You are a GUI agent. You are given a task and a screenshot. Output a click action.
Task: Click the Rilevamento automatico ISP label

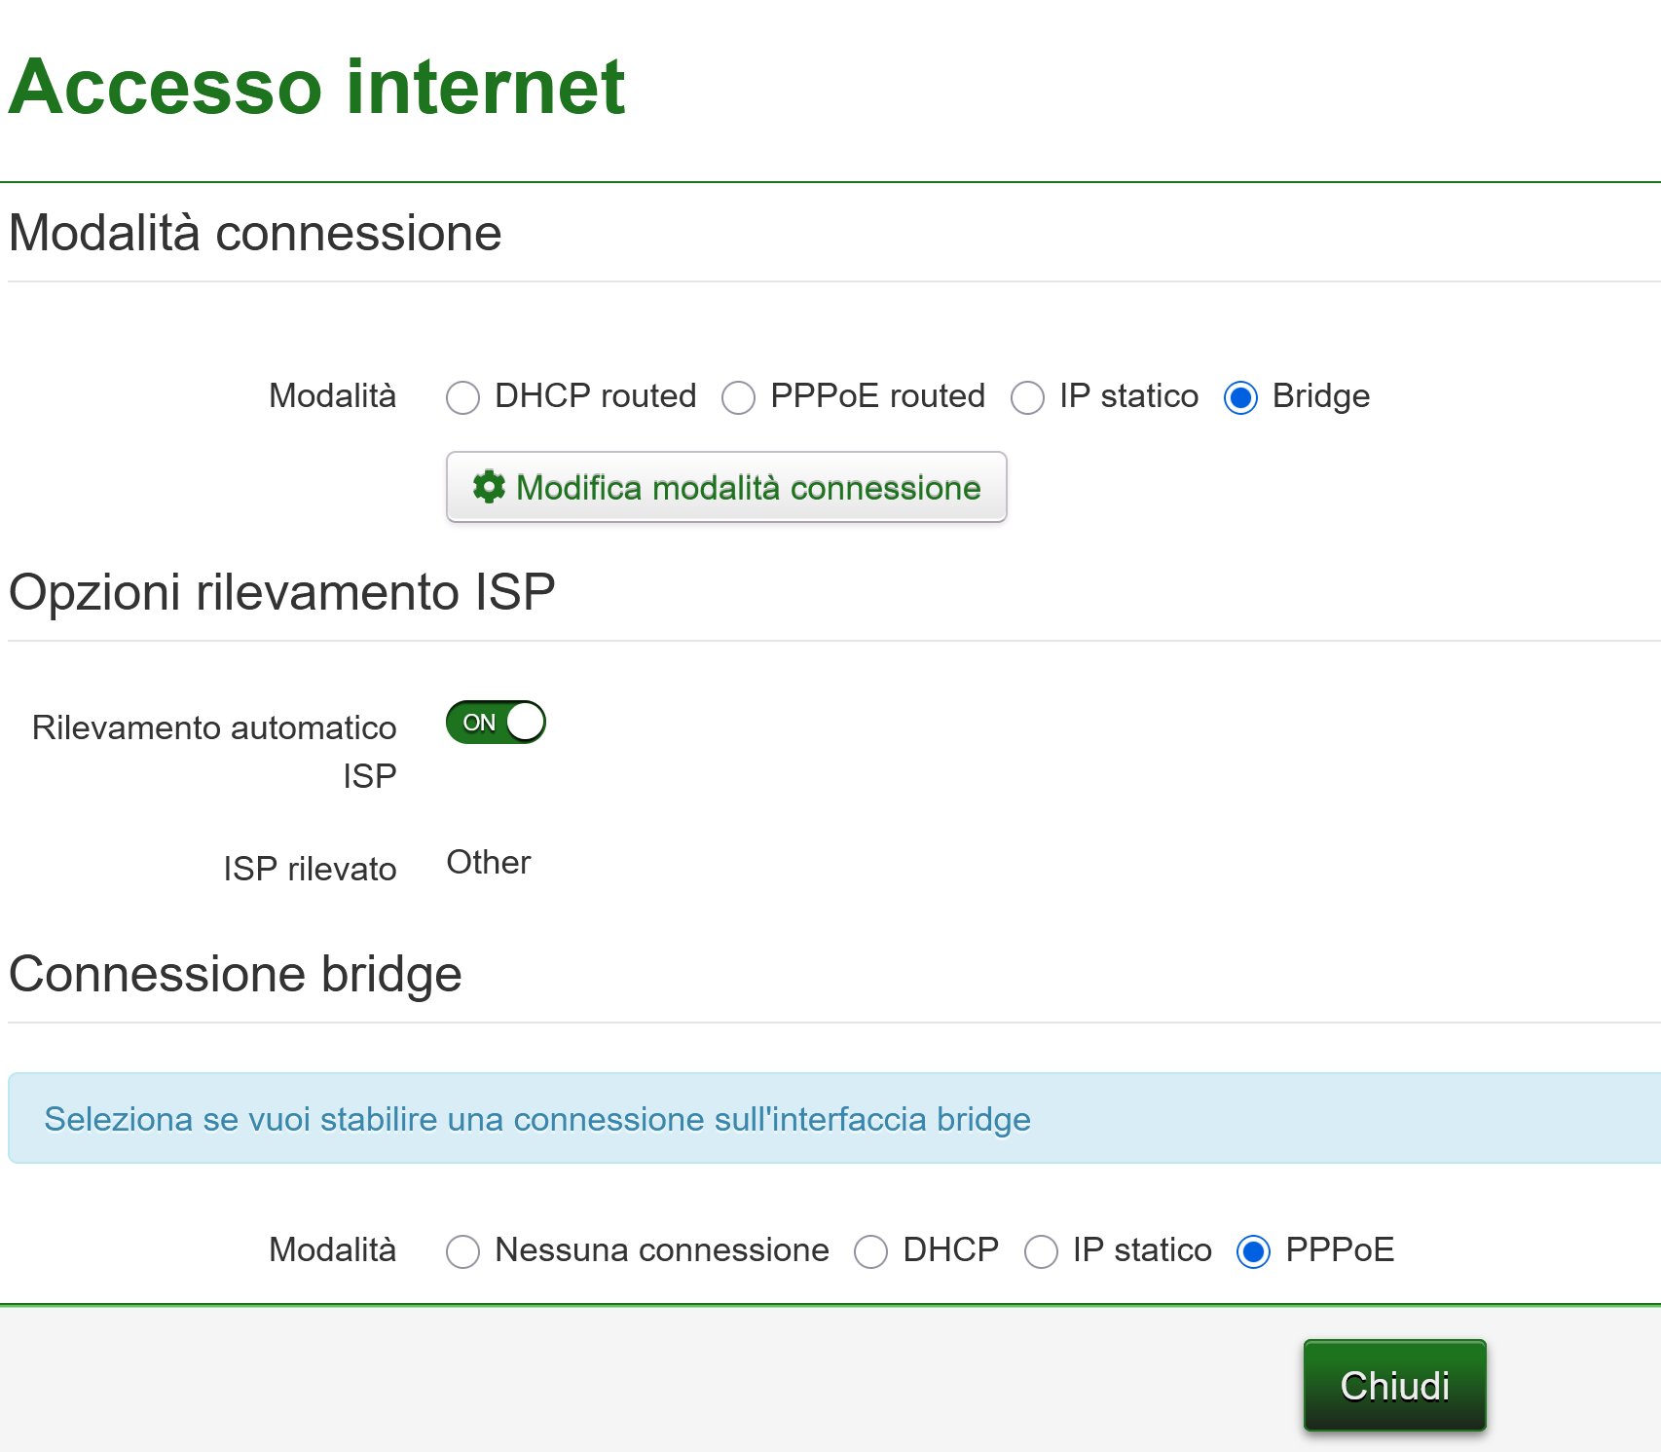pyautogui.click(x=214, y=751)
